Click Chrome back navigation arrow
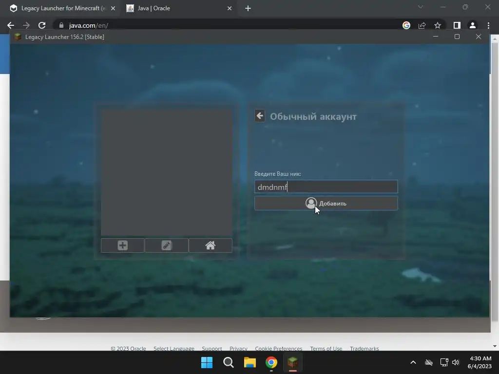The height and width of the screenshot is (374, 499). 11,25
